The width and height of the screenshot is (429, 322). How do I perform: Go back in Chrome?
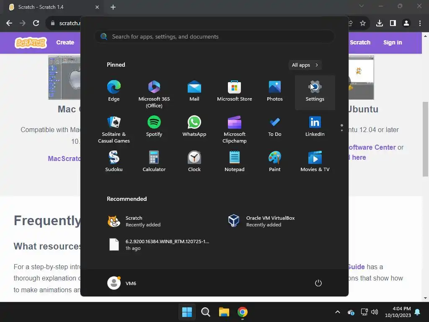click(9, 23)
